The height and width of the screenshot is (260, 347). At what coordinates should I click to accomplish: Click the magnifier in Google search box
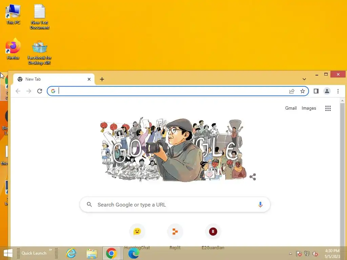pos(89,204)
